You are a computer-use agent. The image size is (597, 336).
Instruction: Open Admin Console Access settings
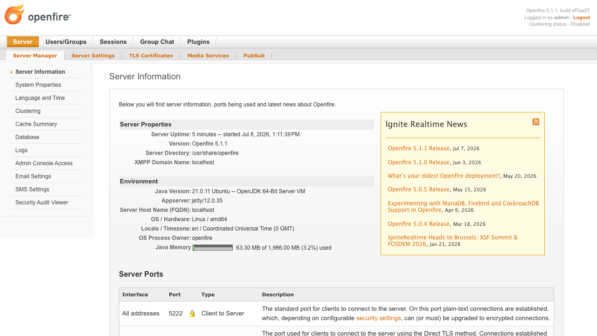[x=44, y=163]
